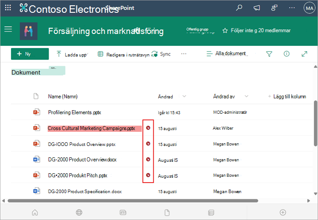Open Cross Cultural Marketing Campaigns.pptx
318x220 pixels.
91,128
